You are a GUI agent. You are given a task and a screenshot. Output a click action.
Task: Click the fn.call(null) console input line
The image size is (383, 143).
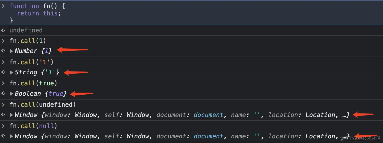[33, 126]
